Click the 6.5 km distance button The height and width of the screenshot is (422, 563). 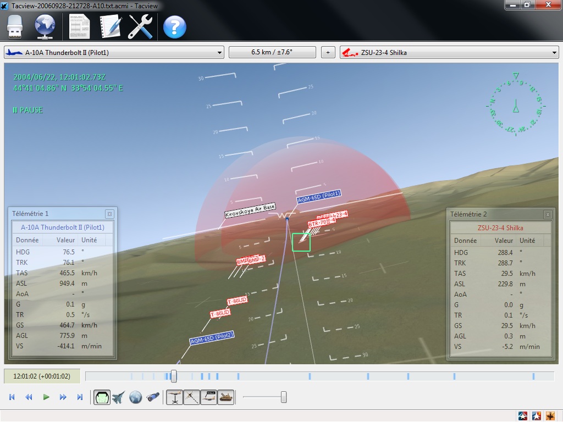[272, 53]
